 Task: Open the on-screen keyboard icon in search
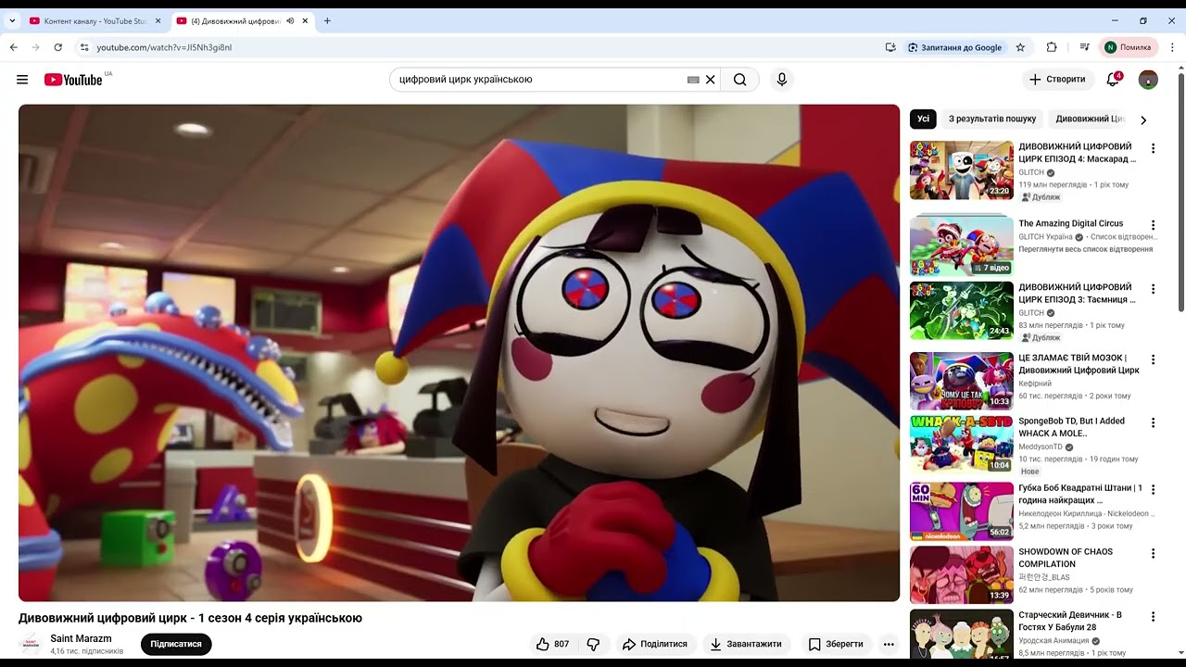point(693,80)
